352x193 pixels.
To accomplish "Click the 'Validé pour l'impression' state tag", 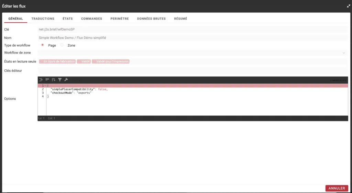I will coord(111,61).
